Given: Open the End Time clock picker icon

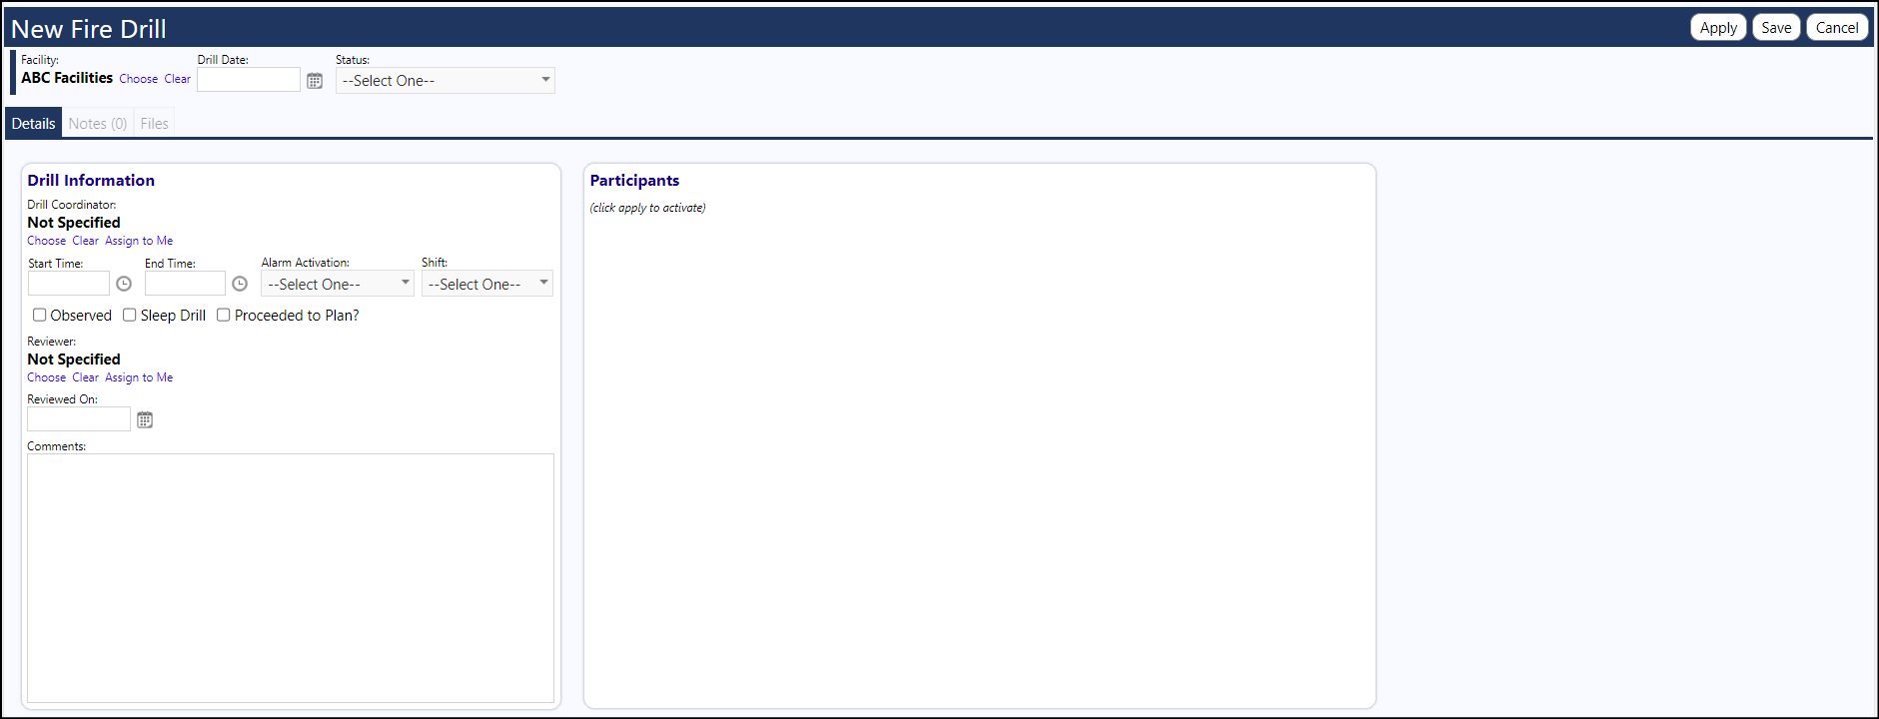Looking at the screenshot, I should pyautogui.click(x=240, y=284).
